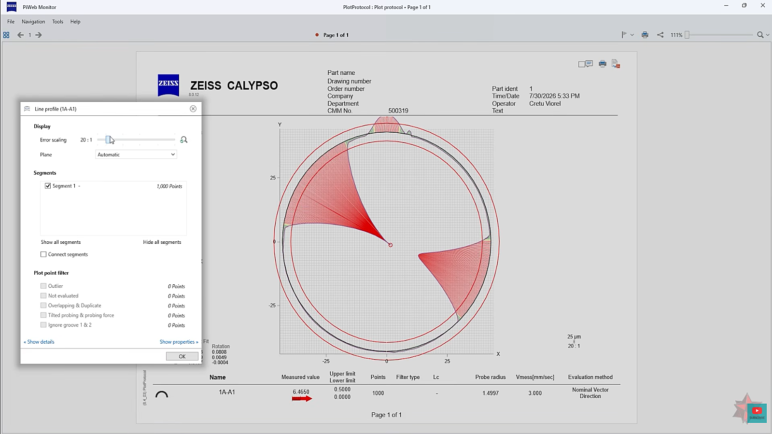
Task: Go to next page with forward arrow
Action: (x=39, y=35)
